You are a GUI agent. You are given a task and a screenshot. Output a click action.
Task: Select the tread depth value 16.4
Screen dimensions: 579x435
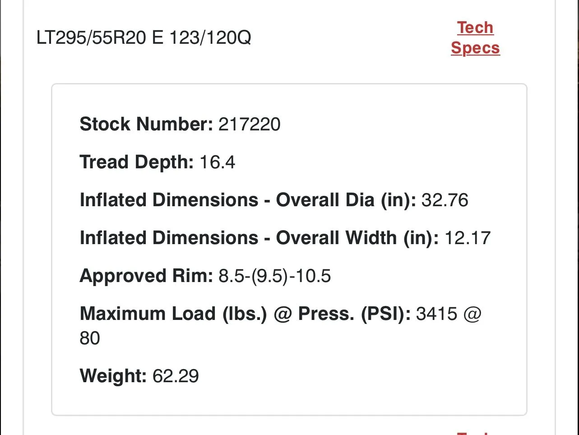pos(218,162)
